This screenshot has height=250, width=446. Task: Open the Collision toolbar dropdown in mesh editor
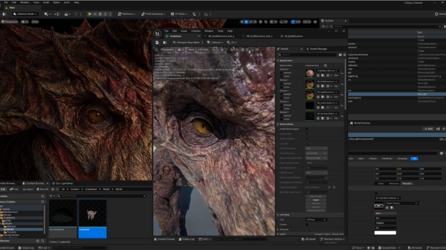215,43
